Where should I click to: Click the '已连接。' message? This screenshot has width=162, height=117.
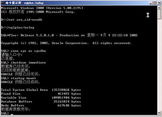(x=8, y=58)
